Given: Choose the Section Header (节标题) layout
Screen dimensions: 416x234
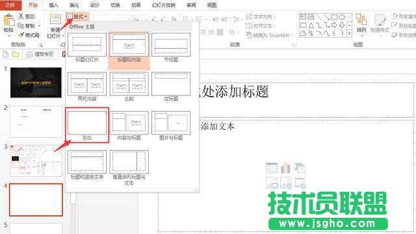Looking at the screenshot, I should coord(171,48).
